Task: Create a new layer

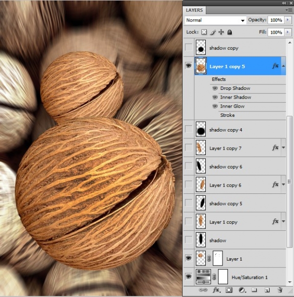Action: point(267,290)
